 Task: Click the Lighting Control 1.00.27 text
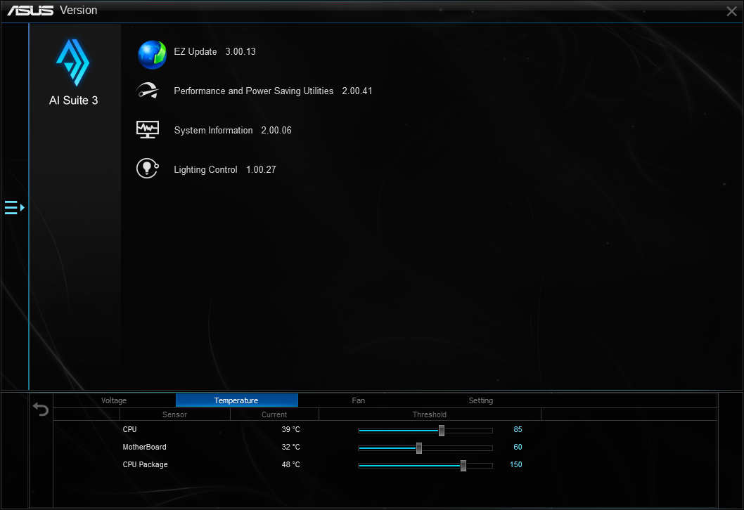click(x=225, y=170)
